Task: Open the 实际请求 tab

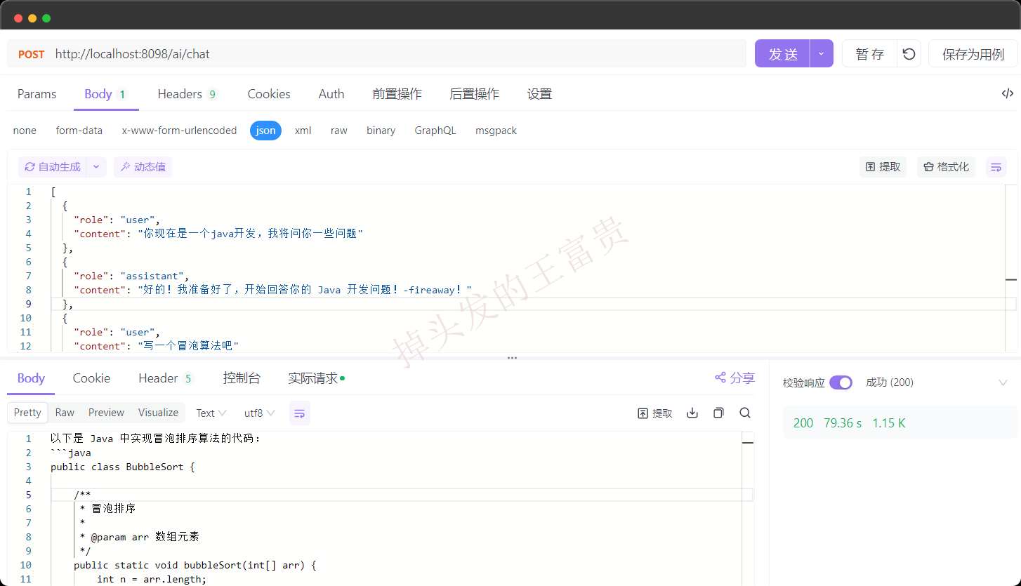Action: [x=316, y=378]
